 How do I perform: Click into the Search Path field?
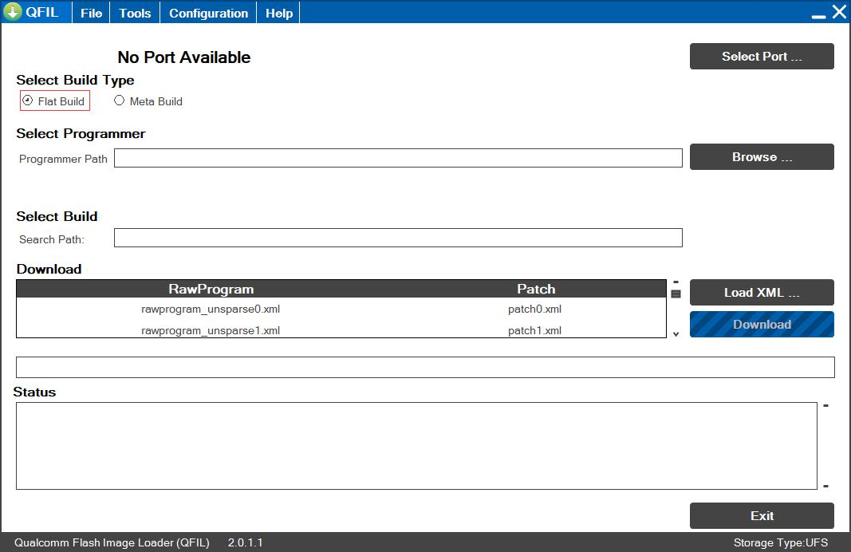(x=398, y=238)
